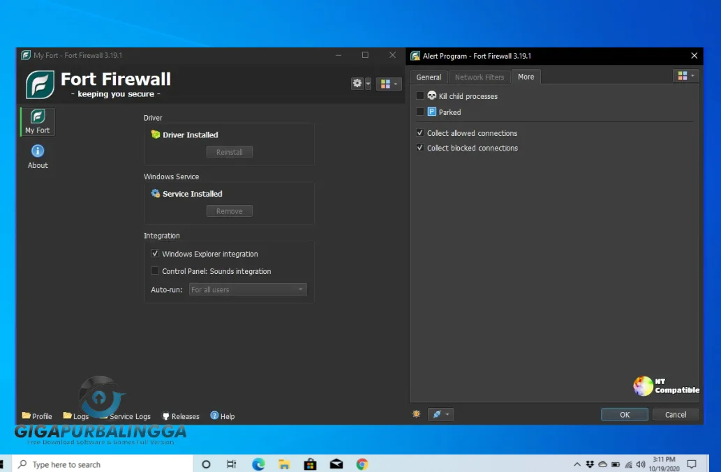Open the network tray icon

pyautogui.click(x=629, y=464)
